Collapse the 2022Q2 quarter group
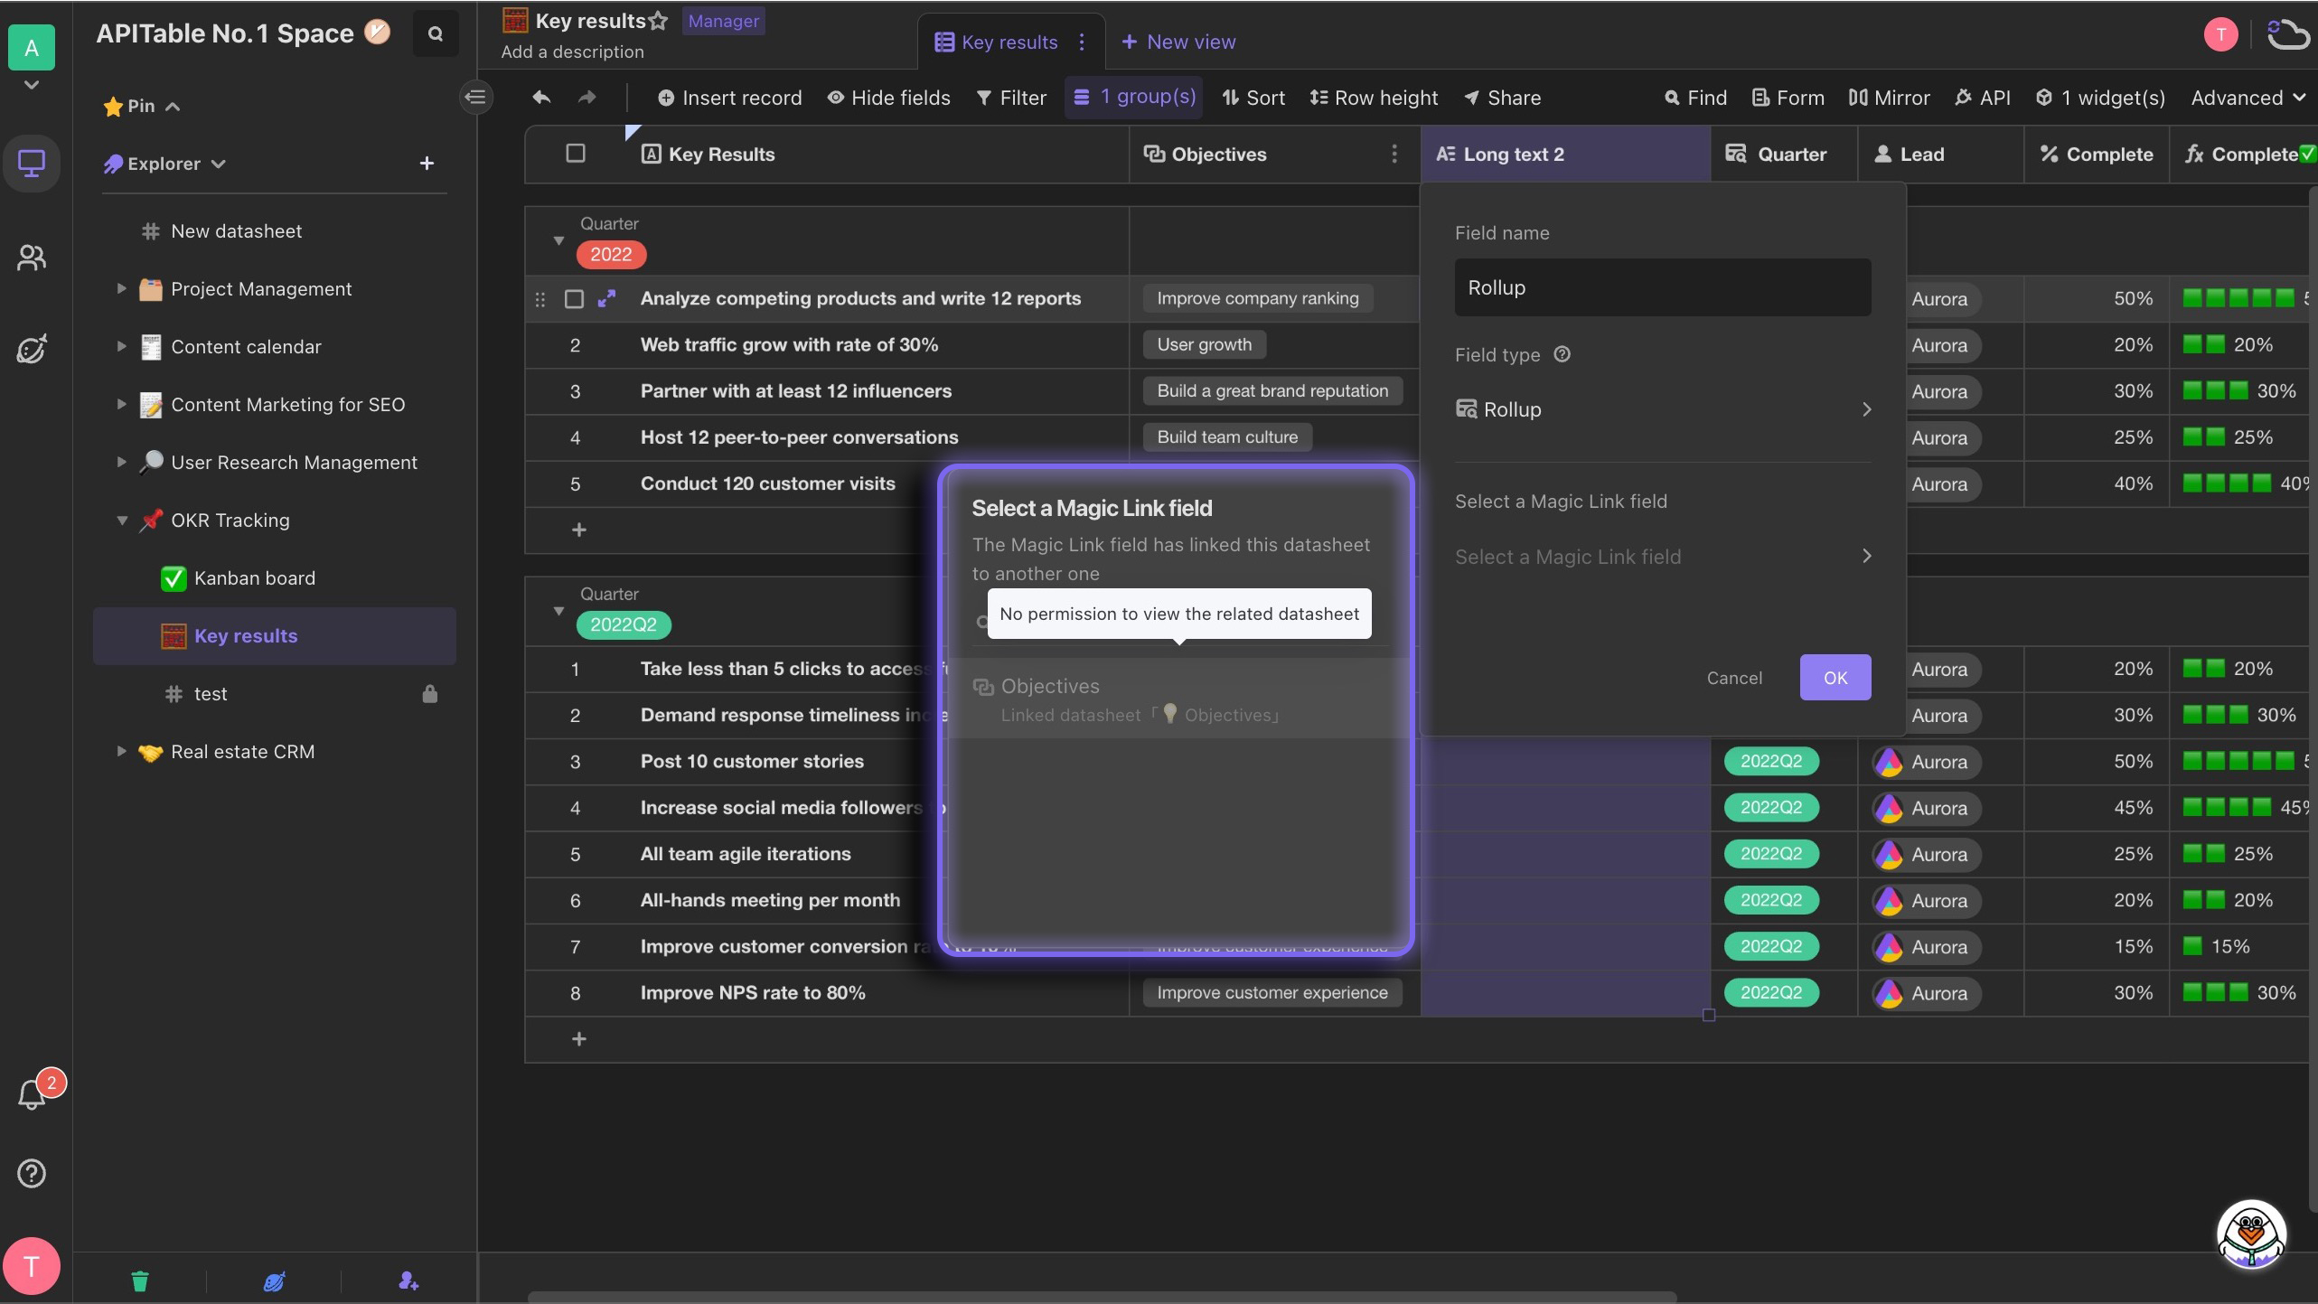 click(558, 611)
